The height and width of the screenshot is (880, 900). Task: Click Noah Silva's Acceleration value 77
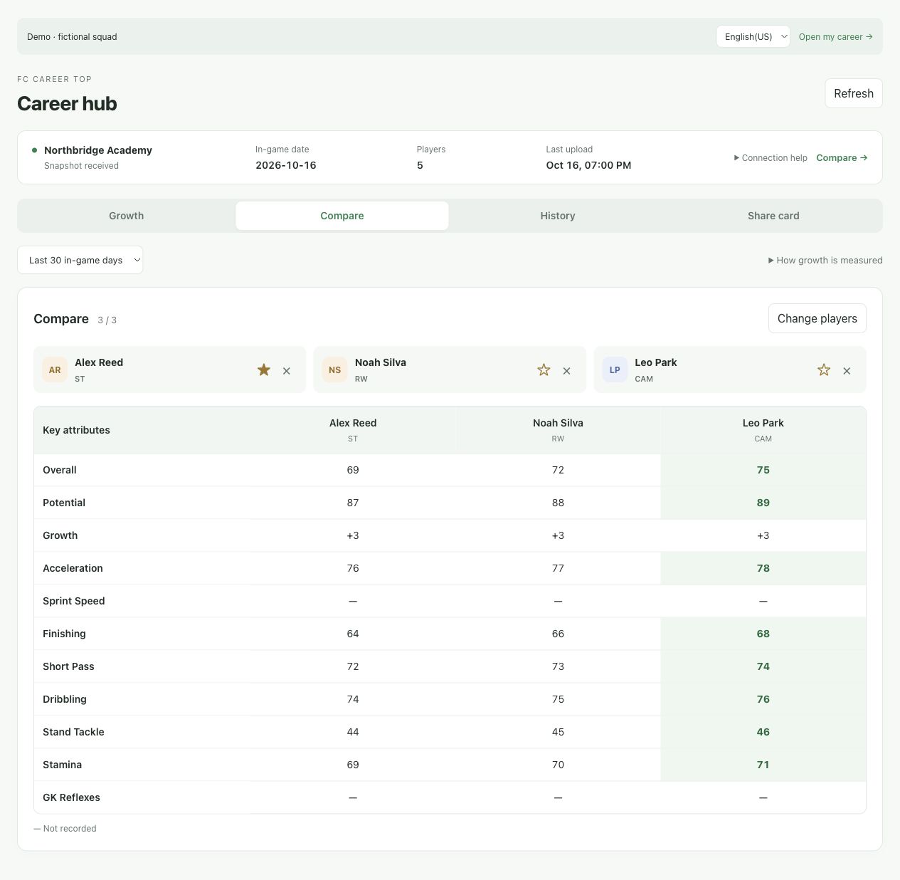[558, 568]
